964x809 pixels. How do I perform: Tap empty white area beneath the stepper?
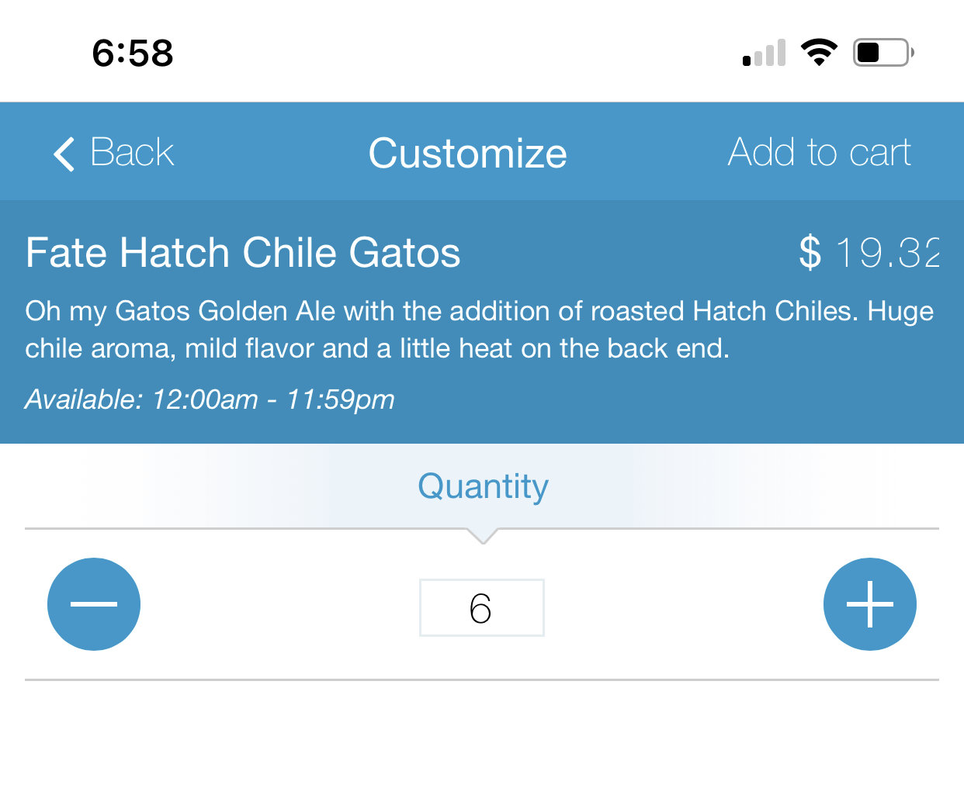tap(482, 745)
